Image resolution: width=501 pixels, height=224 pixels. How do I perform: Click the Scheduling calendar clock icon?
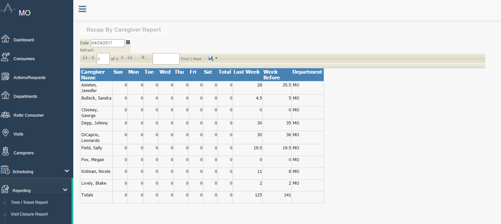5,170
